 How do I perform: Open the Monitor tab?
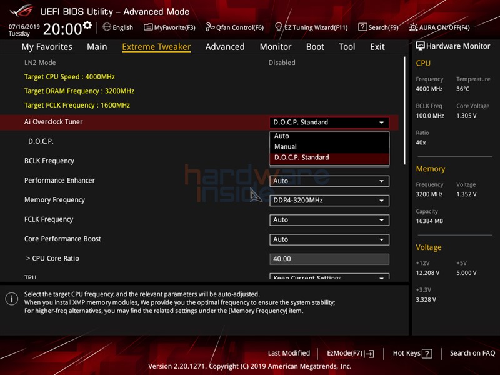(276, 47)
